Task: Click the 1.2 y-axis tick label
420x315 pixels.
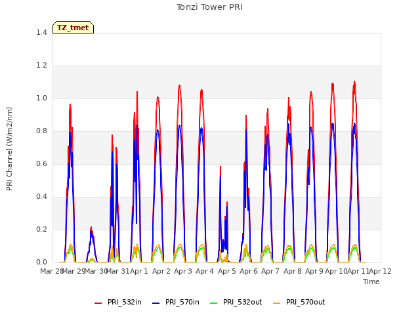Action: click(41, 66)
